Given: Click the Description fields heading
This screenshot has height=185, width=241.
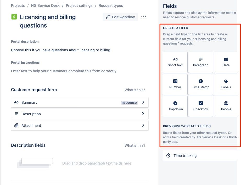Looking at the screenshot, I should click(28, 145).
